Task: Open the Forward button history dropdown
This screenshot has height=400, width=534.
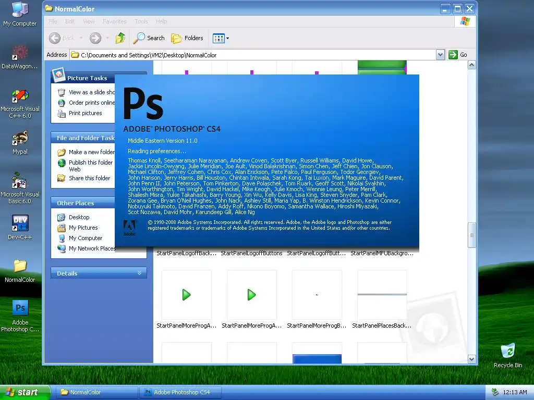Action: point(107,38)
